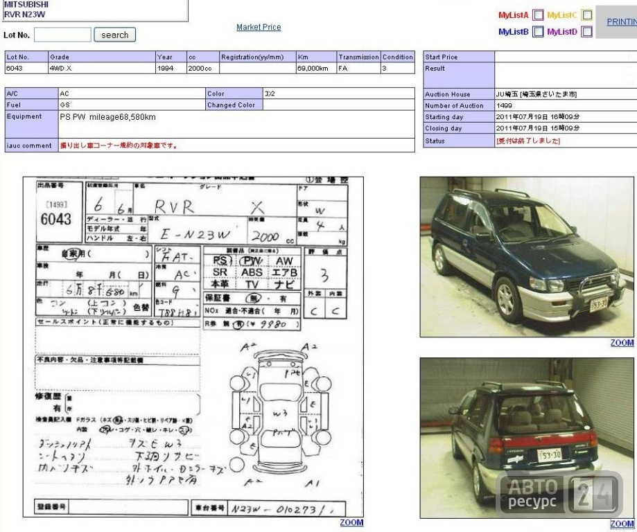Select the Fuel value GS

click(x=64, y=105)
